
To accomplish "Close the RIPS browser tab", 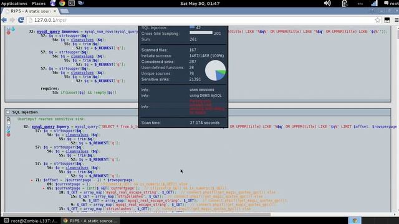I will click(x=55, y=11).
